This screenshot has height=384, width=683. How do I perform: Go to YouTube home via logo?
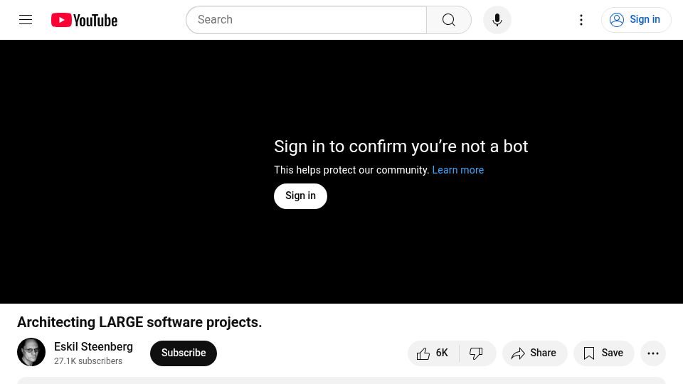(x=84, y=20)
